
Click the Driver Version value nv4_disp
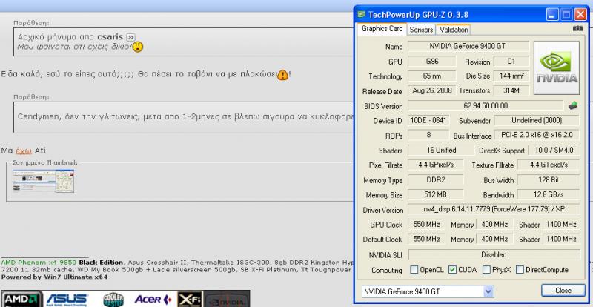[x=494, y=209]
